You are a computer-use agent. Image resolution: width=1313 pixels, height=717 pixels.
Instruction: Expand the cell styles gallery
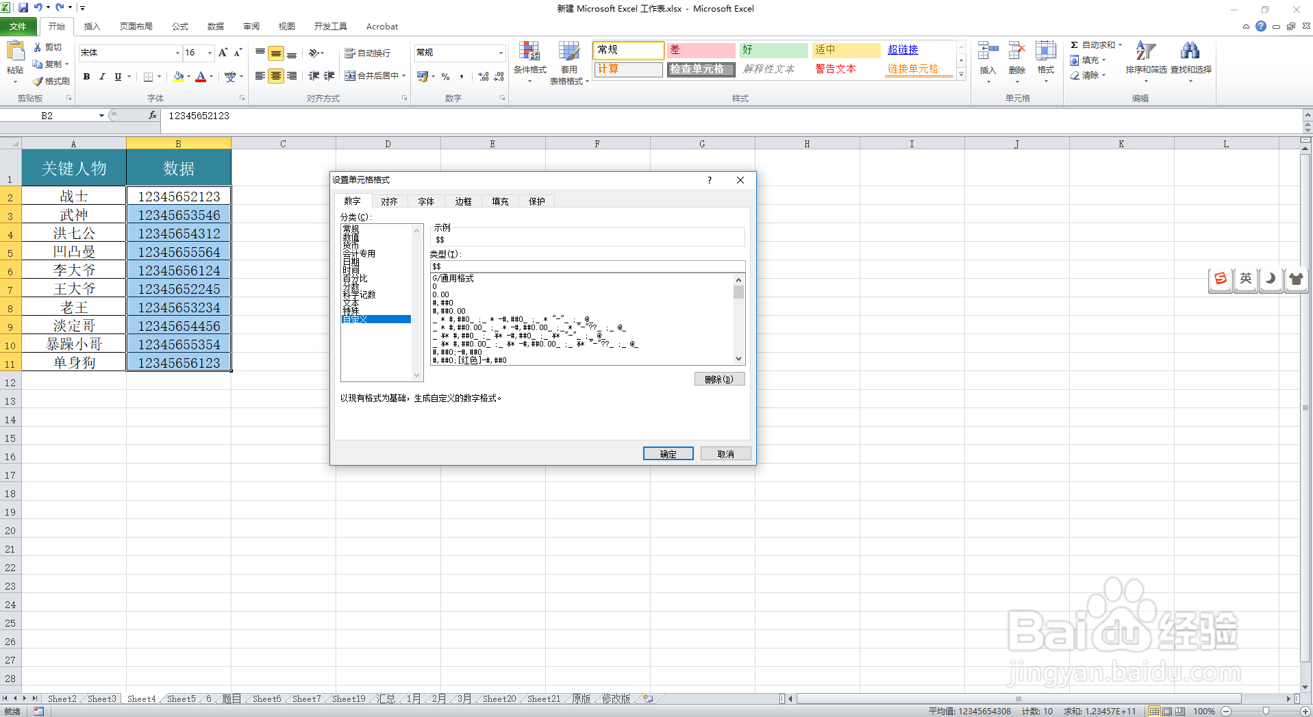point(961,75)
